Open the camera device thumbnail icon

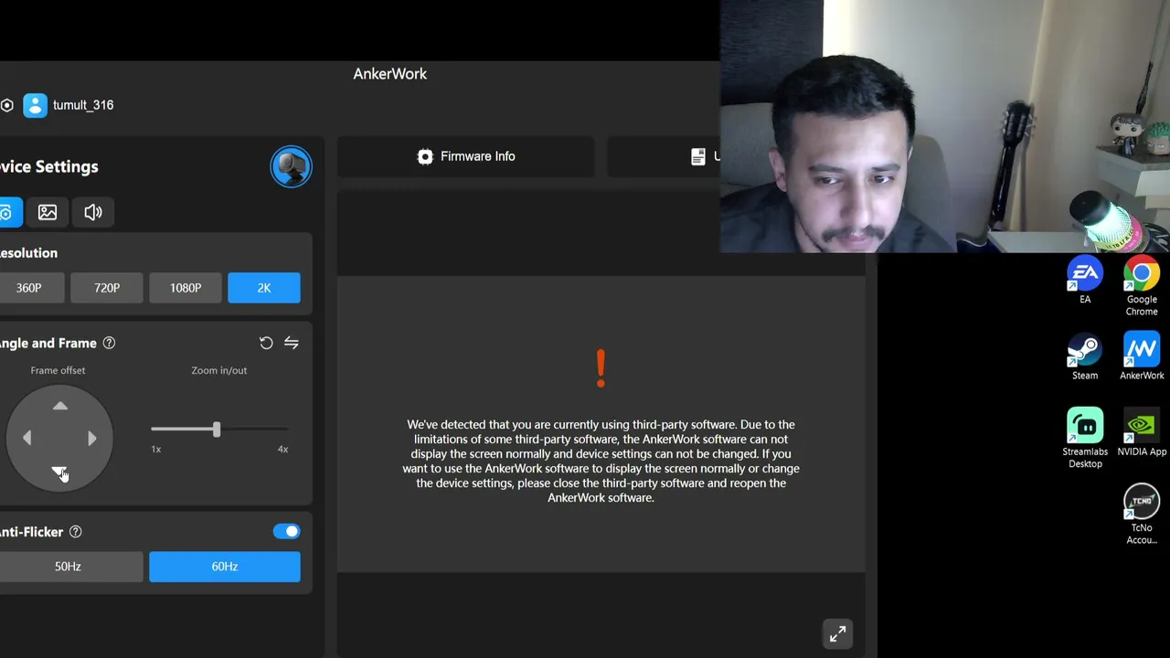coord(291,166)
